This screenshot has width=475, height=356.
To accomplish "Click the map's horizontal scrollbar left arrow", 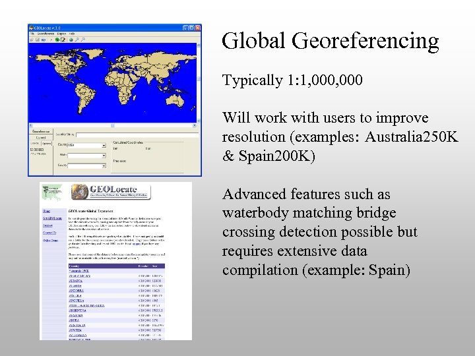I will (x=30, y=125).
